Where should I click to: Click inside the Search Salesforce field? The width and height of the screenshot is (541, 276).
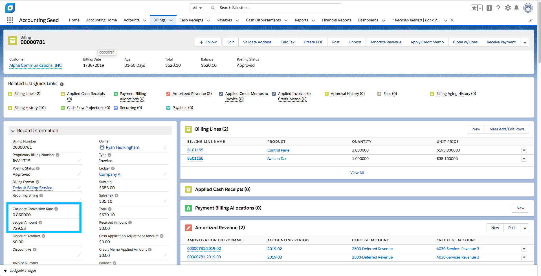pyautogui.click(x=274, y=8)
